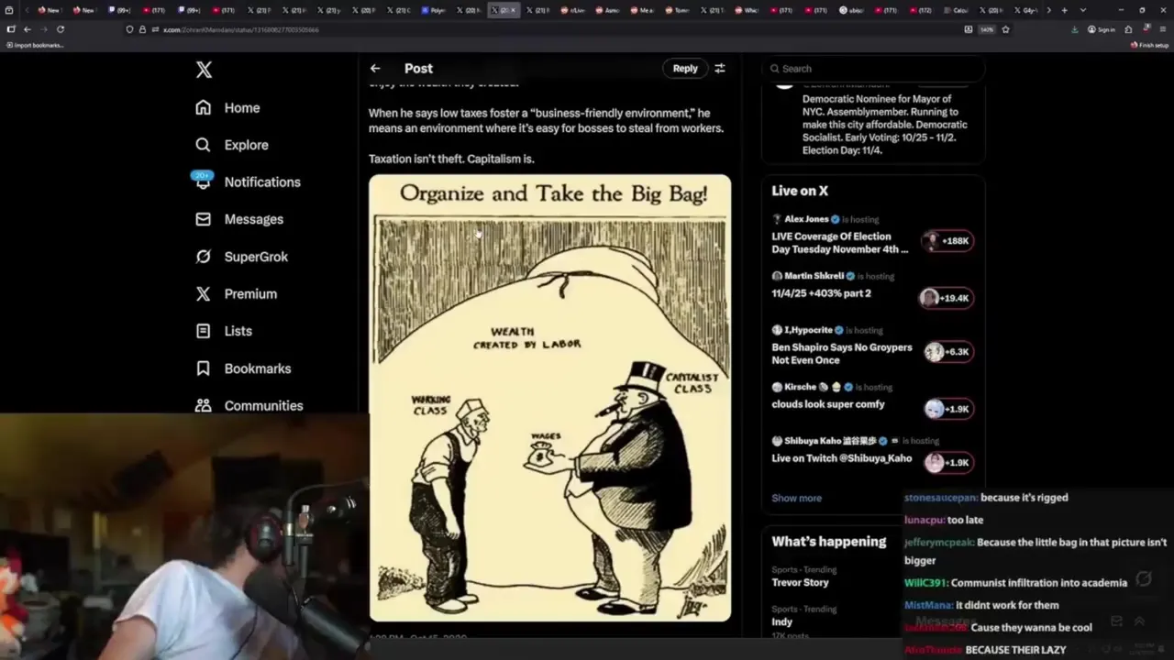Switch to the Calcul browser tab
This screenshot has width=1174, height=660.
(x=957, y=10)
